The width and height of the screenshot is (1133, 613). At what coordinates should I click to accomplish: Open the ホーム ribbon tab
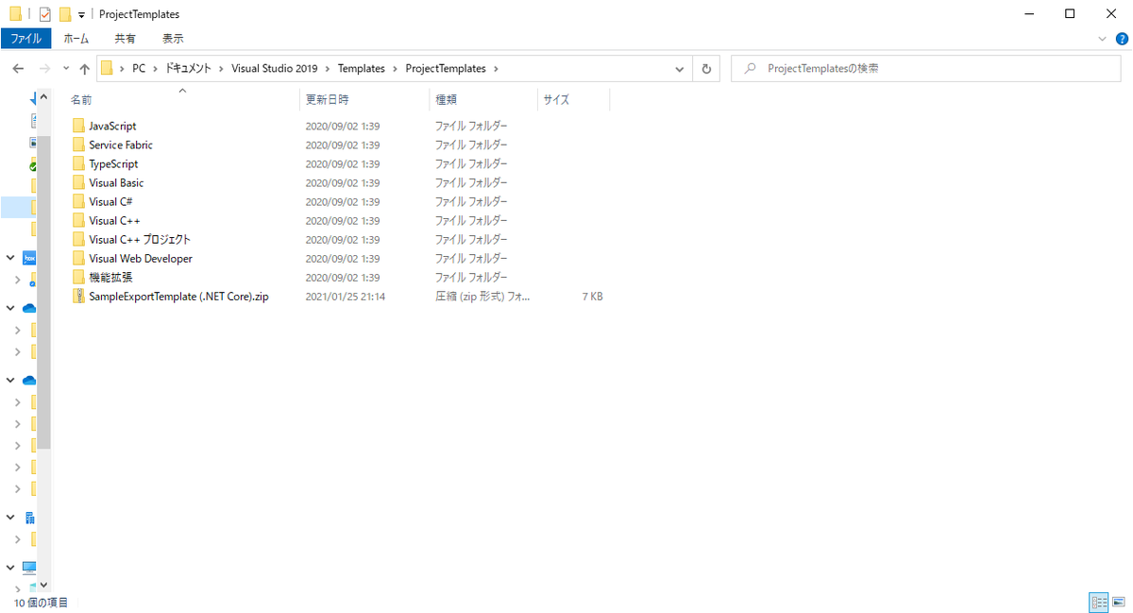(76, 39)
